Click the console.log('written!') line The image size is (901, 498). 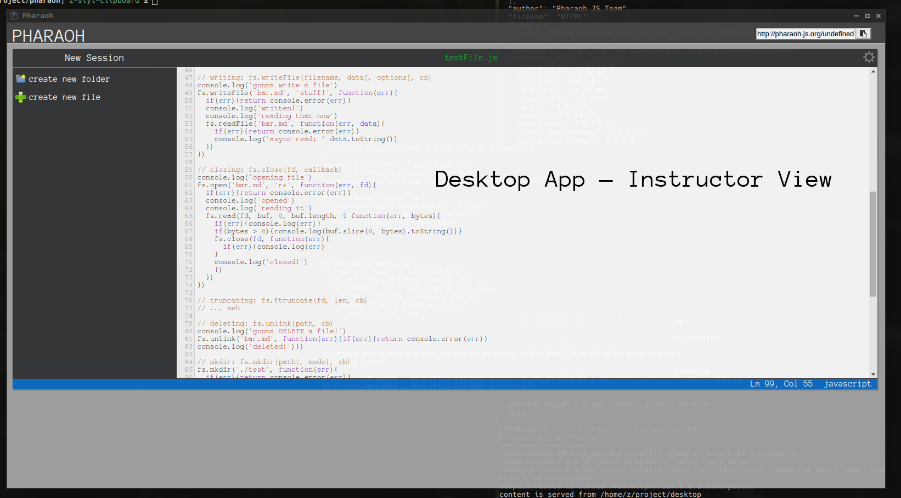(255, 108)
